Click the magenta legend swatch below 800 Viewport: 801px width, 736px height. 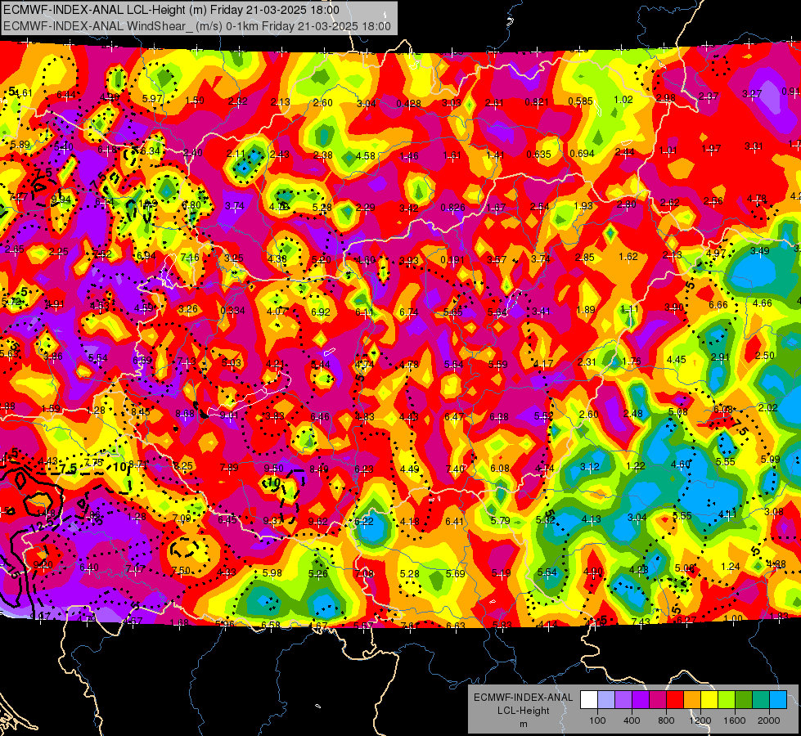658,700
